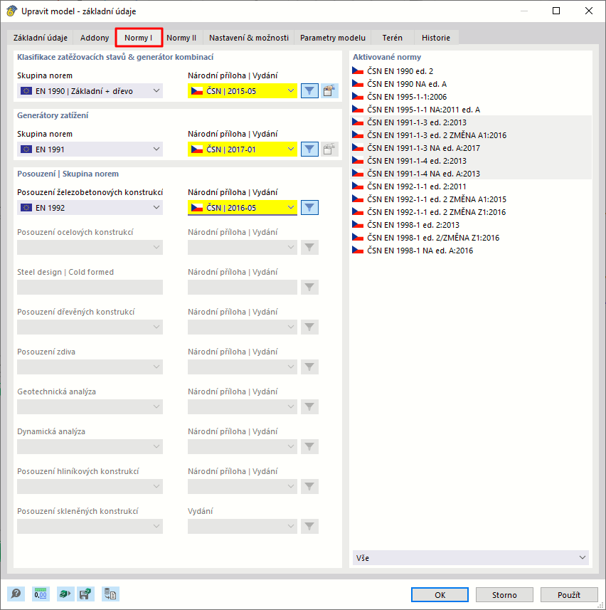Select ČSN EN 1995-1-1 NA:2011 ed. A
606x610 pixels.
[471, 110]
